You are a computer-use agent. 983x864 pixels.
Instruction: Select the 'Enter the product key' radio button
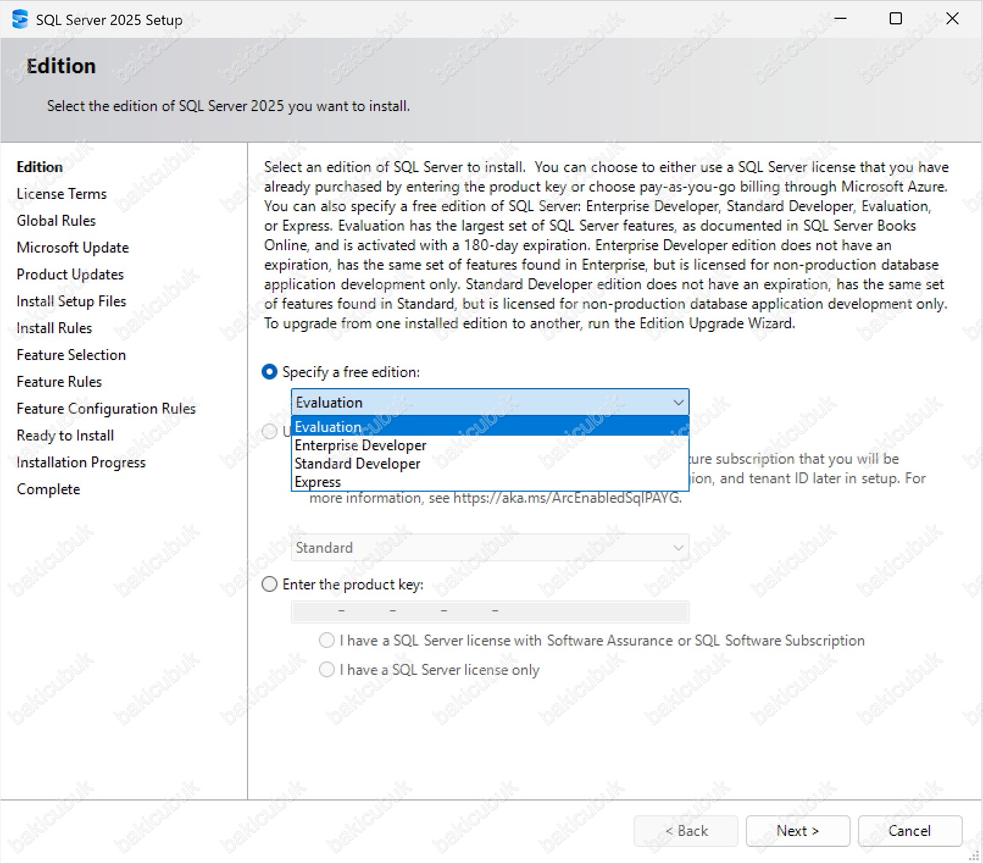(x=270, y=584)
